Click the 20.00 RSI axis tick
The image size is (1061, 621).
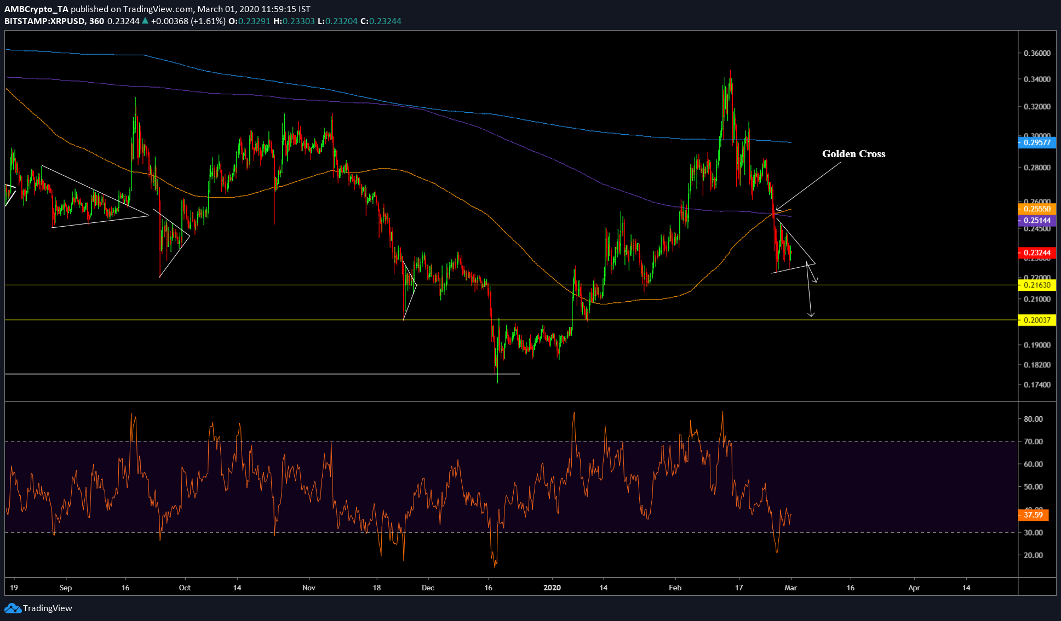pyautogui.click(x=1033, y=555)
